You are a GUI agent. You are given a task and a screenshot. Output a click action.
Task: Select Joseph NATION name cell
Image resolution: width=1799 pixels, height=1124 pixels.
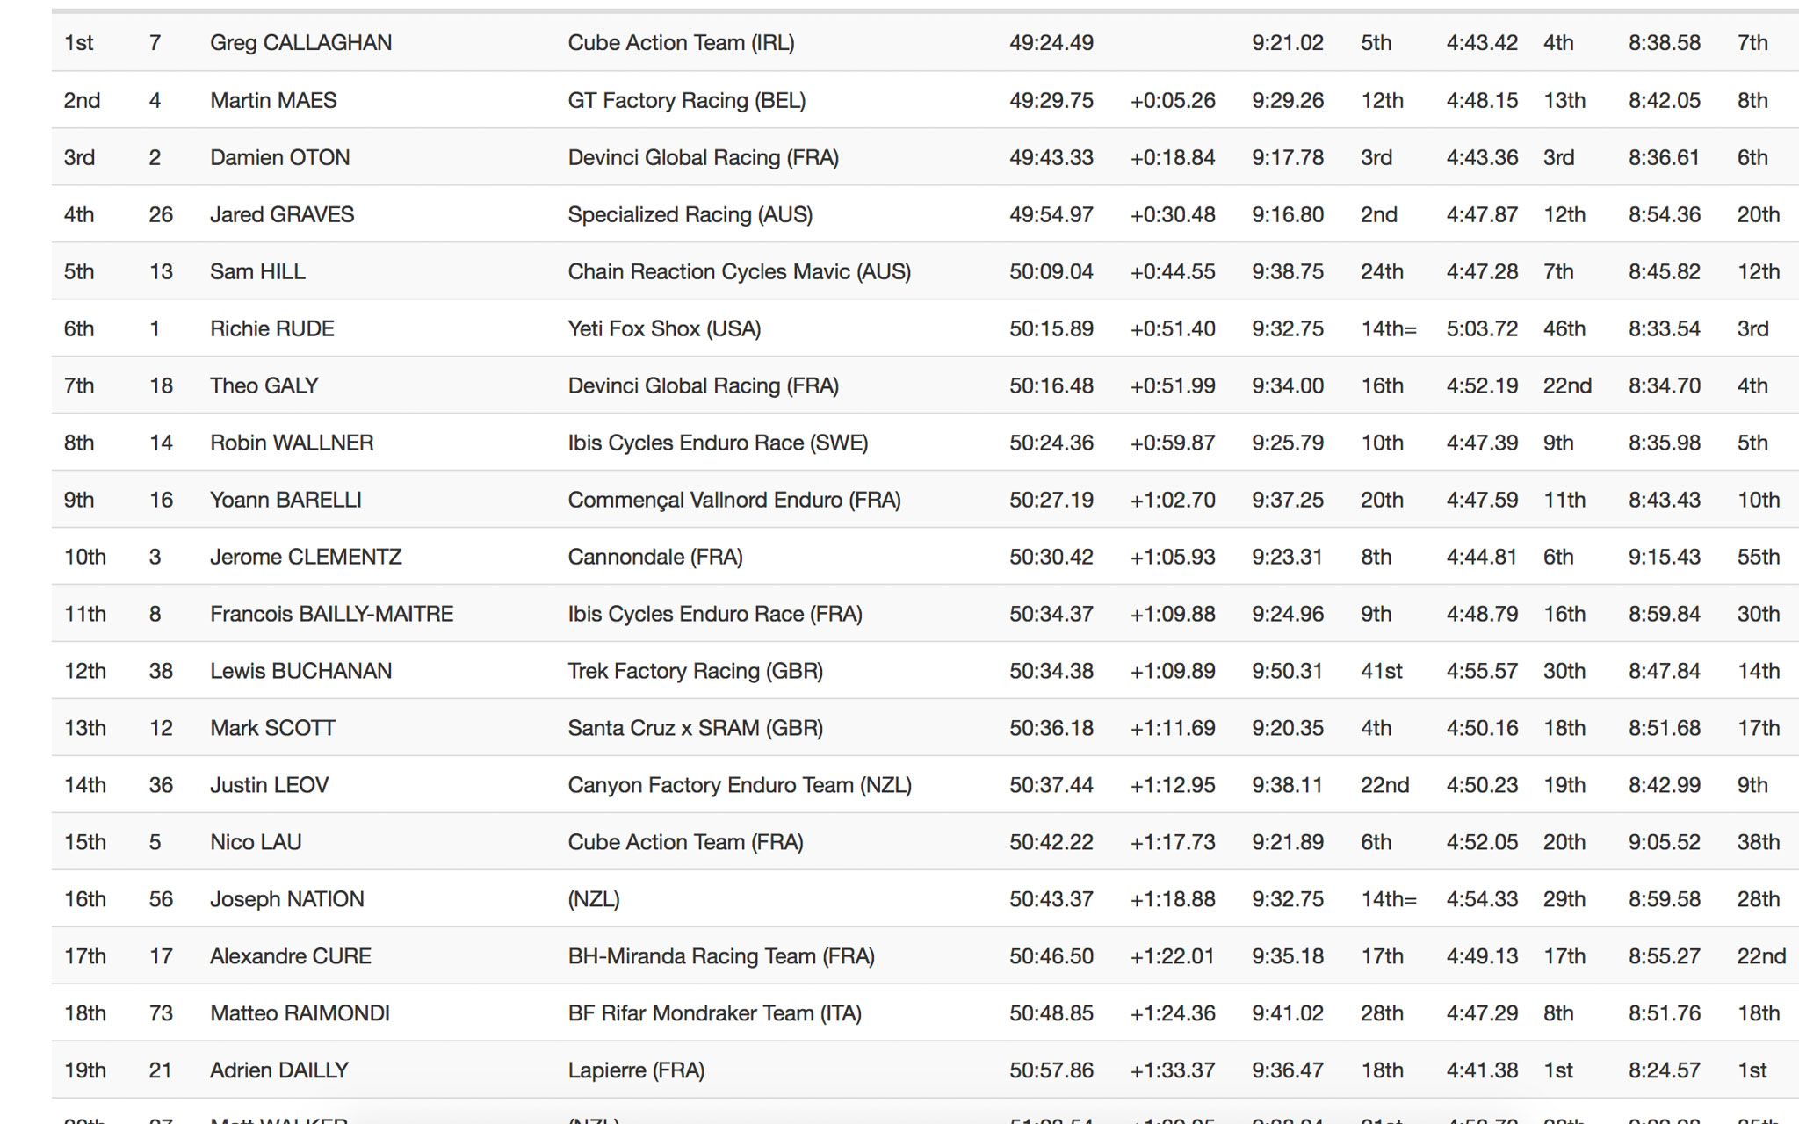286,899
